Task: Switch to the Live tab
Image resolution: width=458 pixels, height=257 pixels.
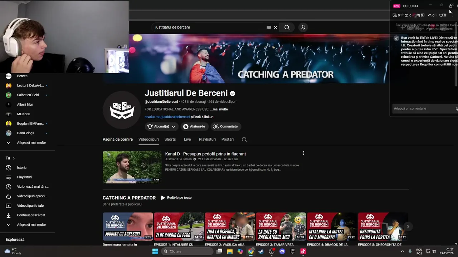Action: coord(187,140)
